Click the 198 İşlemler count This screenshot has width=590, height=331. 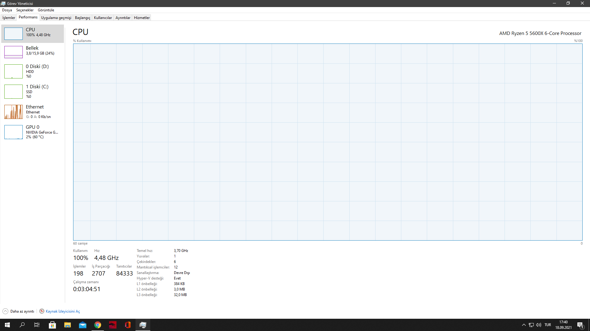[x=78, y=273]
